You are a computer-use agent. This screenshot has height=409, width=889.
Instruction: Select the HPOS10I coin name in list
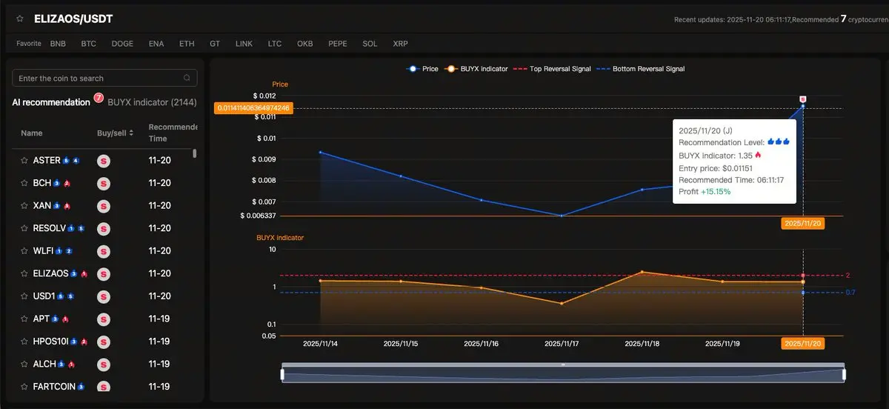tap(51, 342)
